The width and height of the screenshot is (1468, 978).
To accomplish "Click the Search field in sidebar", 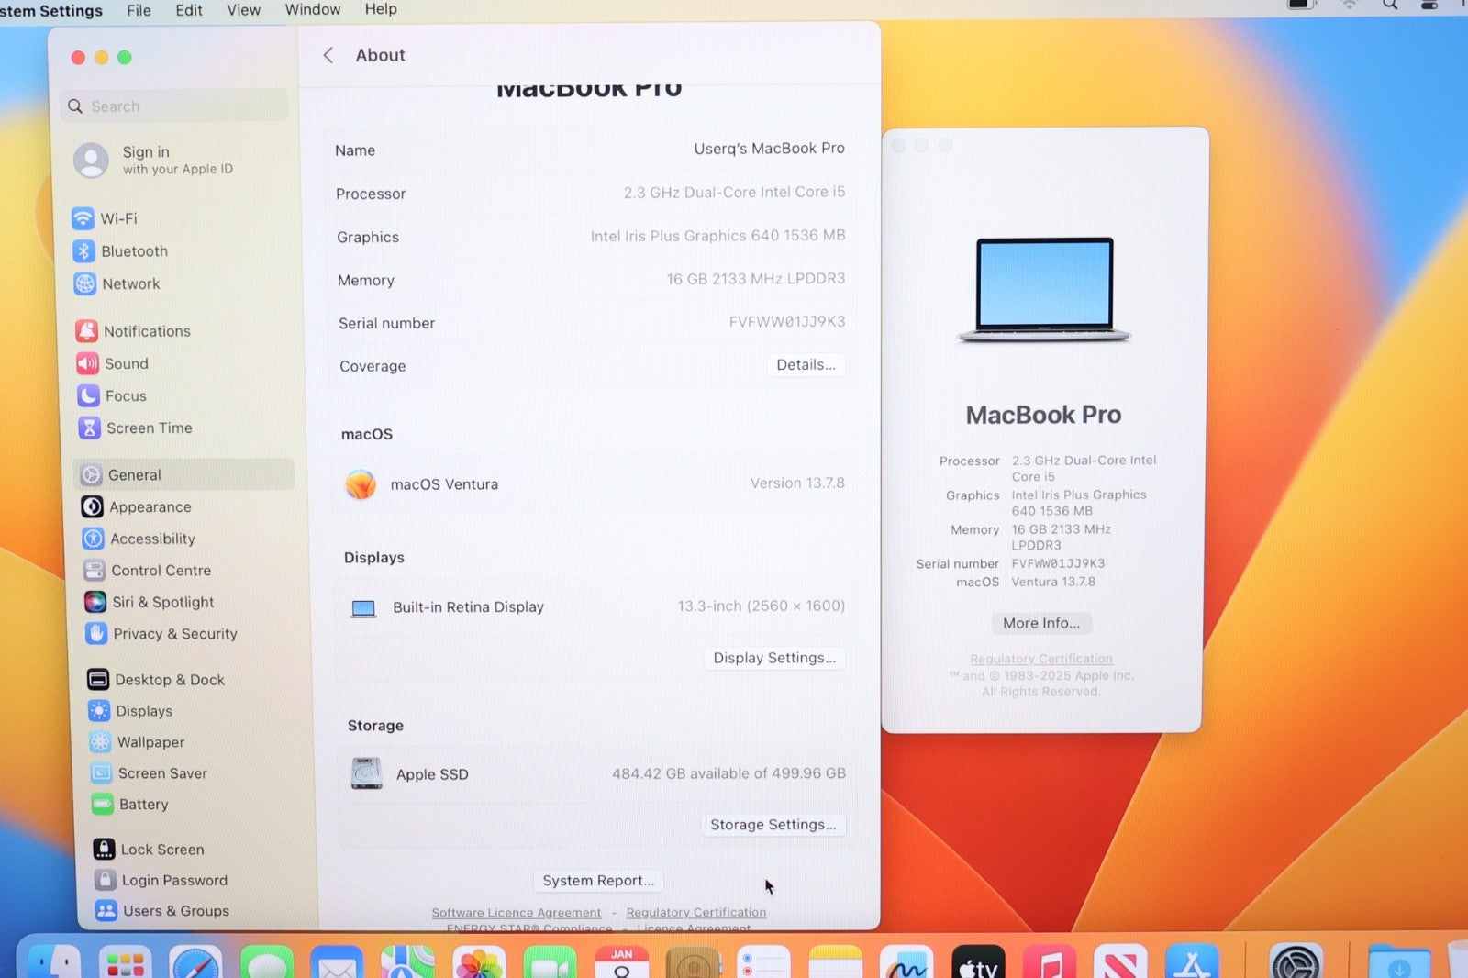I will (174, 106).
